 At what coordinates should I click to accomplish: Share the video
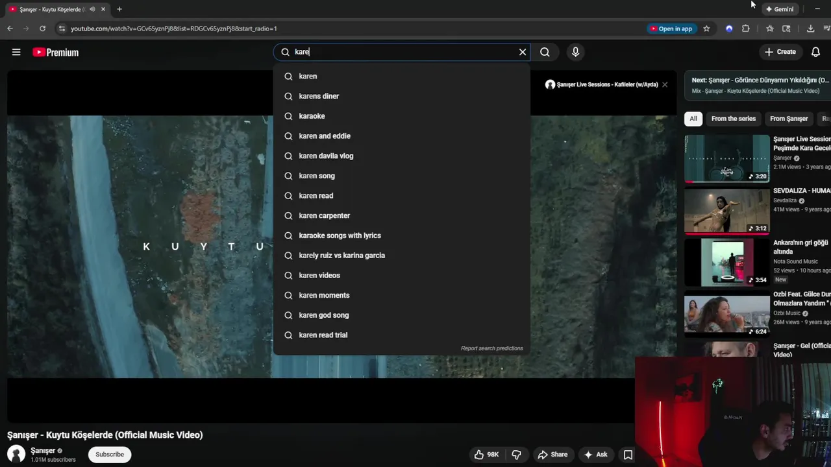552,455
